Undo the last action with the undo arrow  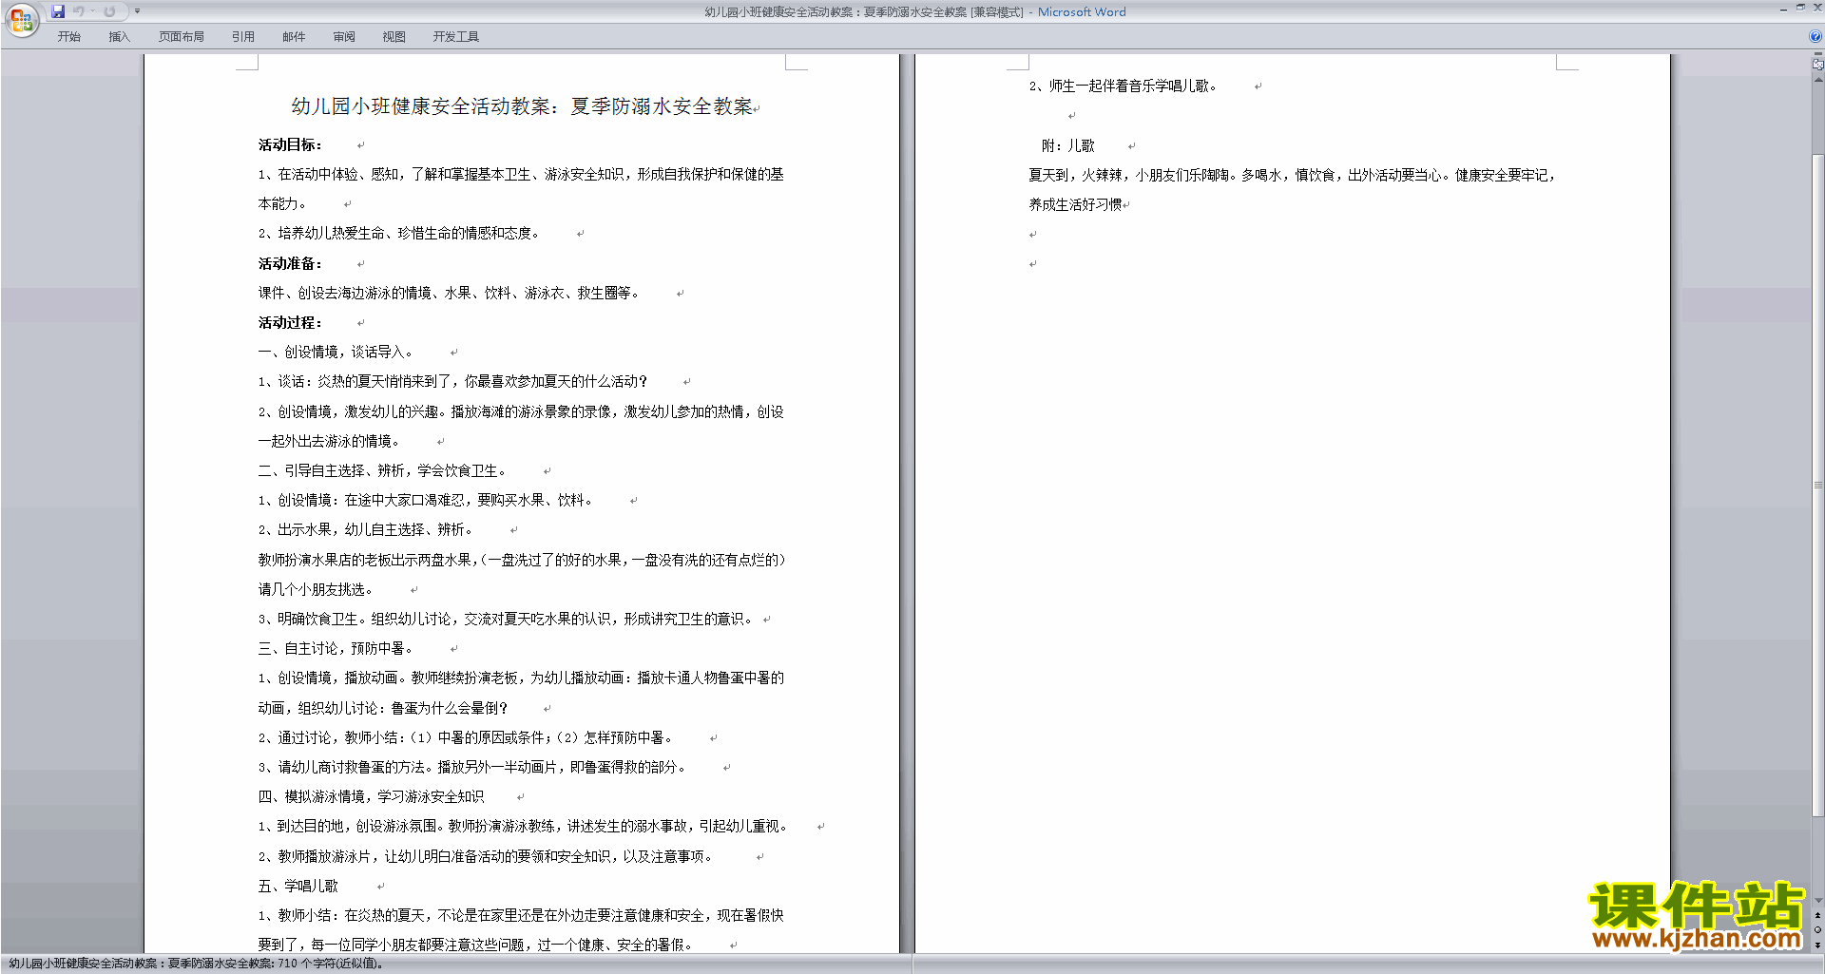point(80,11)
